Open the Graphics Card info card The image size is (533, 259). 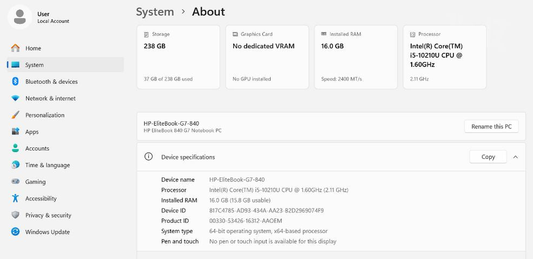pyautogui.click(x=267, y=57)
